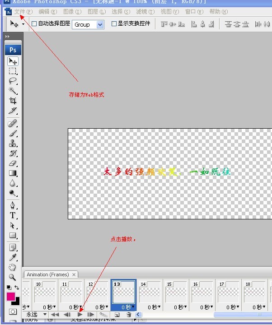Go to next animation frame
This screenshot has width=272, height=325.
(91, 315)
